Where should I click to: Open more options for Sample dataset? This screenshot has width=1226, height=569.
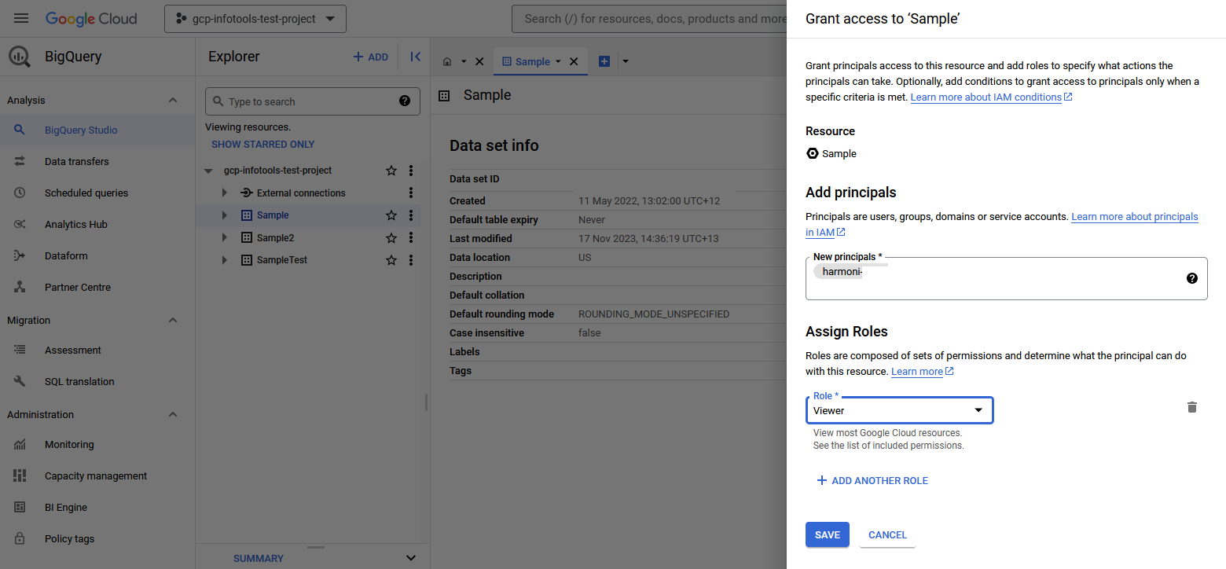(x=411, y=215)
